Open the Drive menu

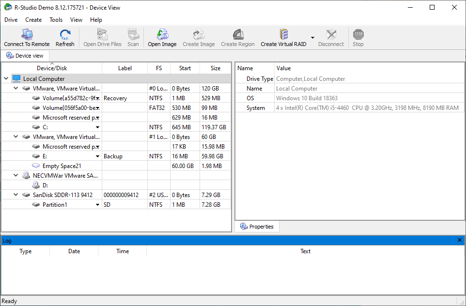pos(11,19)
